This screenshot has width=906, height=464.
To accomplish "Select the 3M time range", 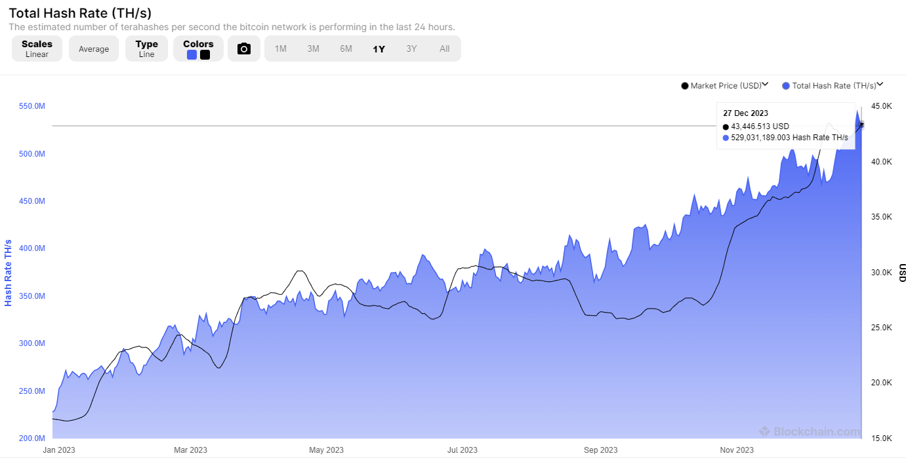I will point(314,48).
